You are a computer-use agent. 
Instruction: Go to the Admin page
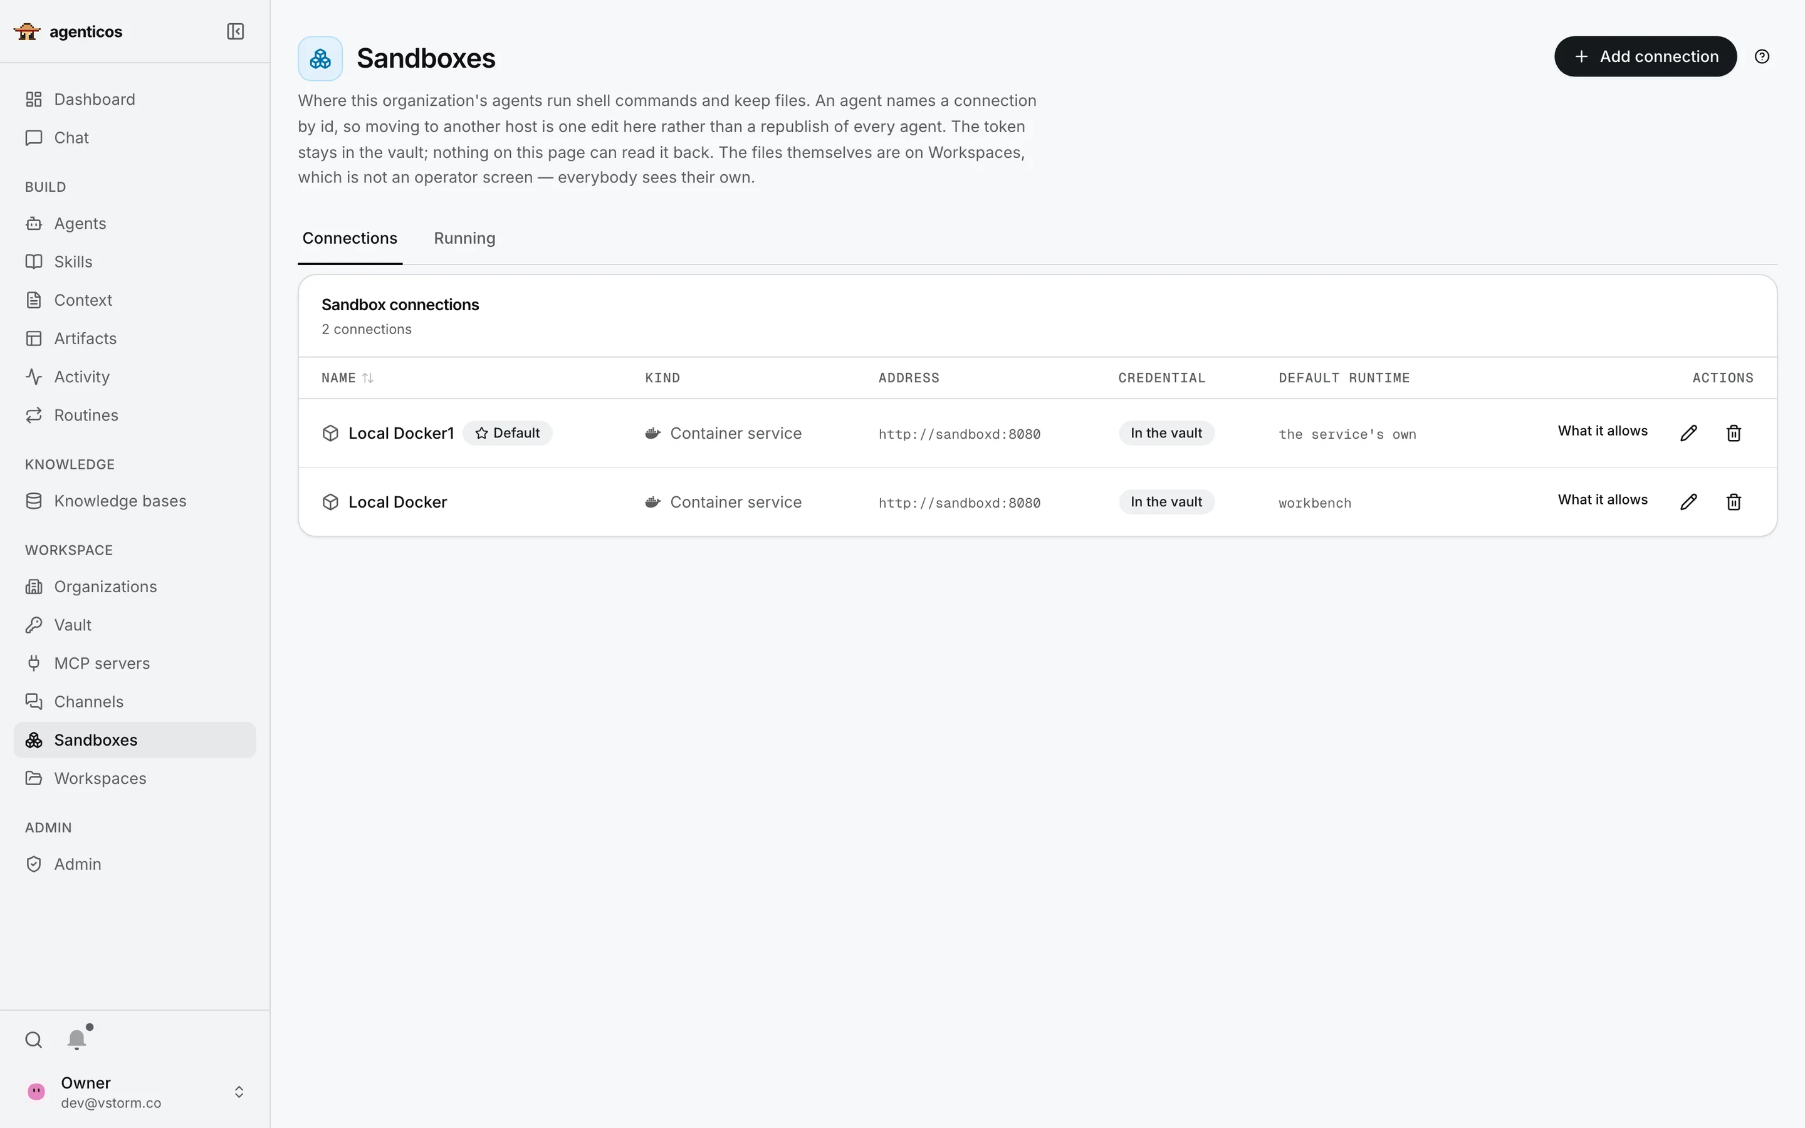pos(134,864)
